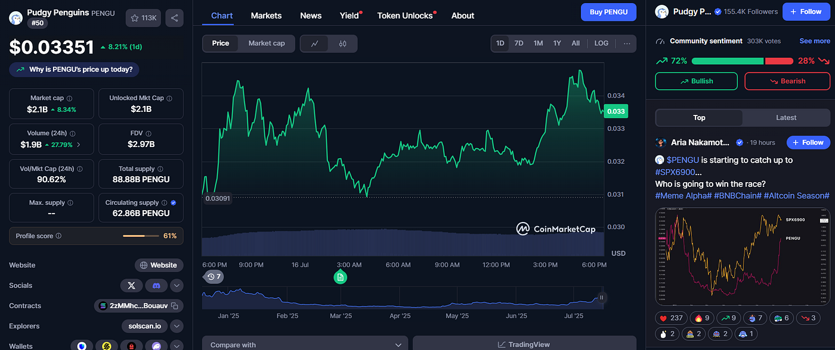Switch chart to Market cap
The height and width of the screenshot is (350, 835).
point(267,43)
